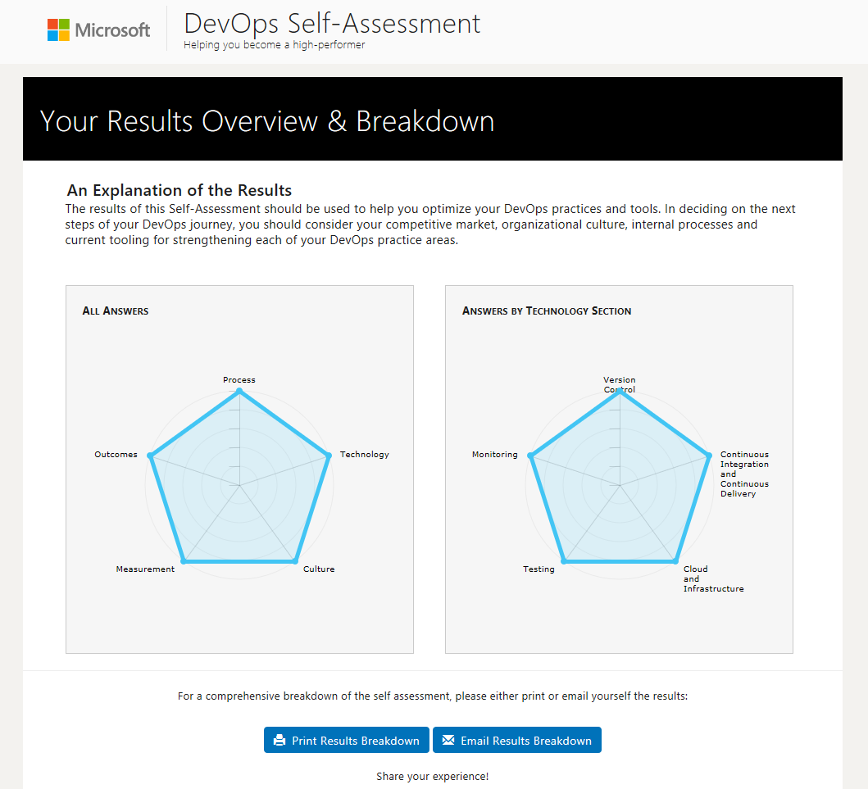Select the Process data point on radar chart

[x=239, y=391]
